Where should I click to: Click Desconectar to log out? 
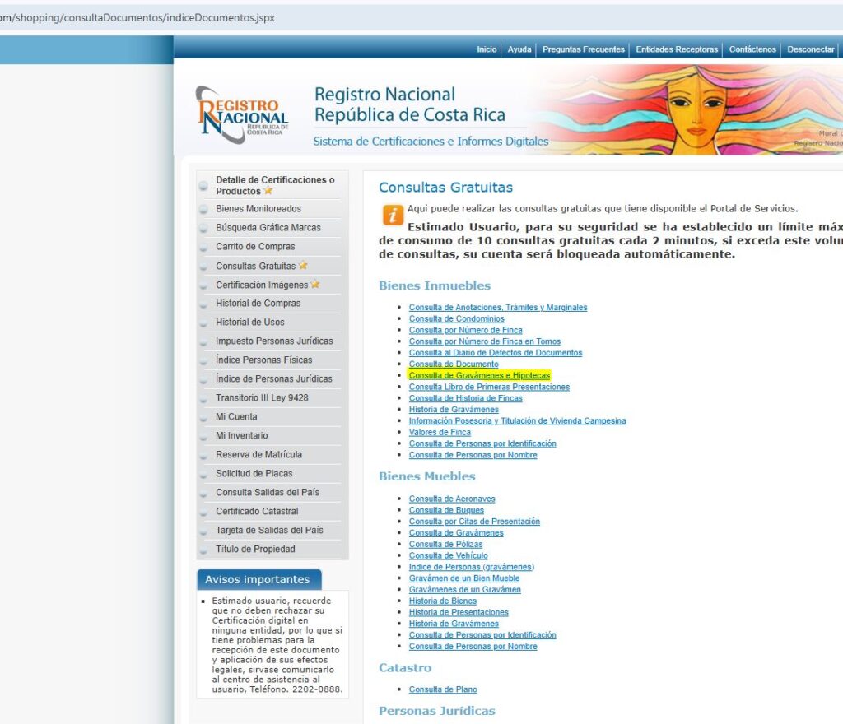(811, 49)
